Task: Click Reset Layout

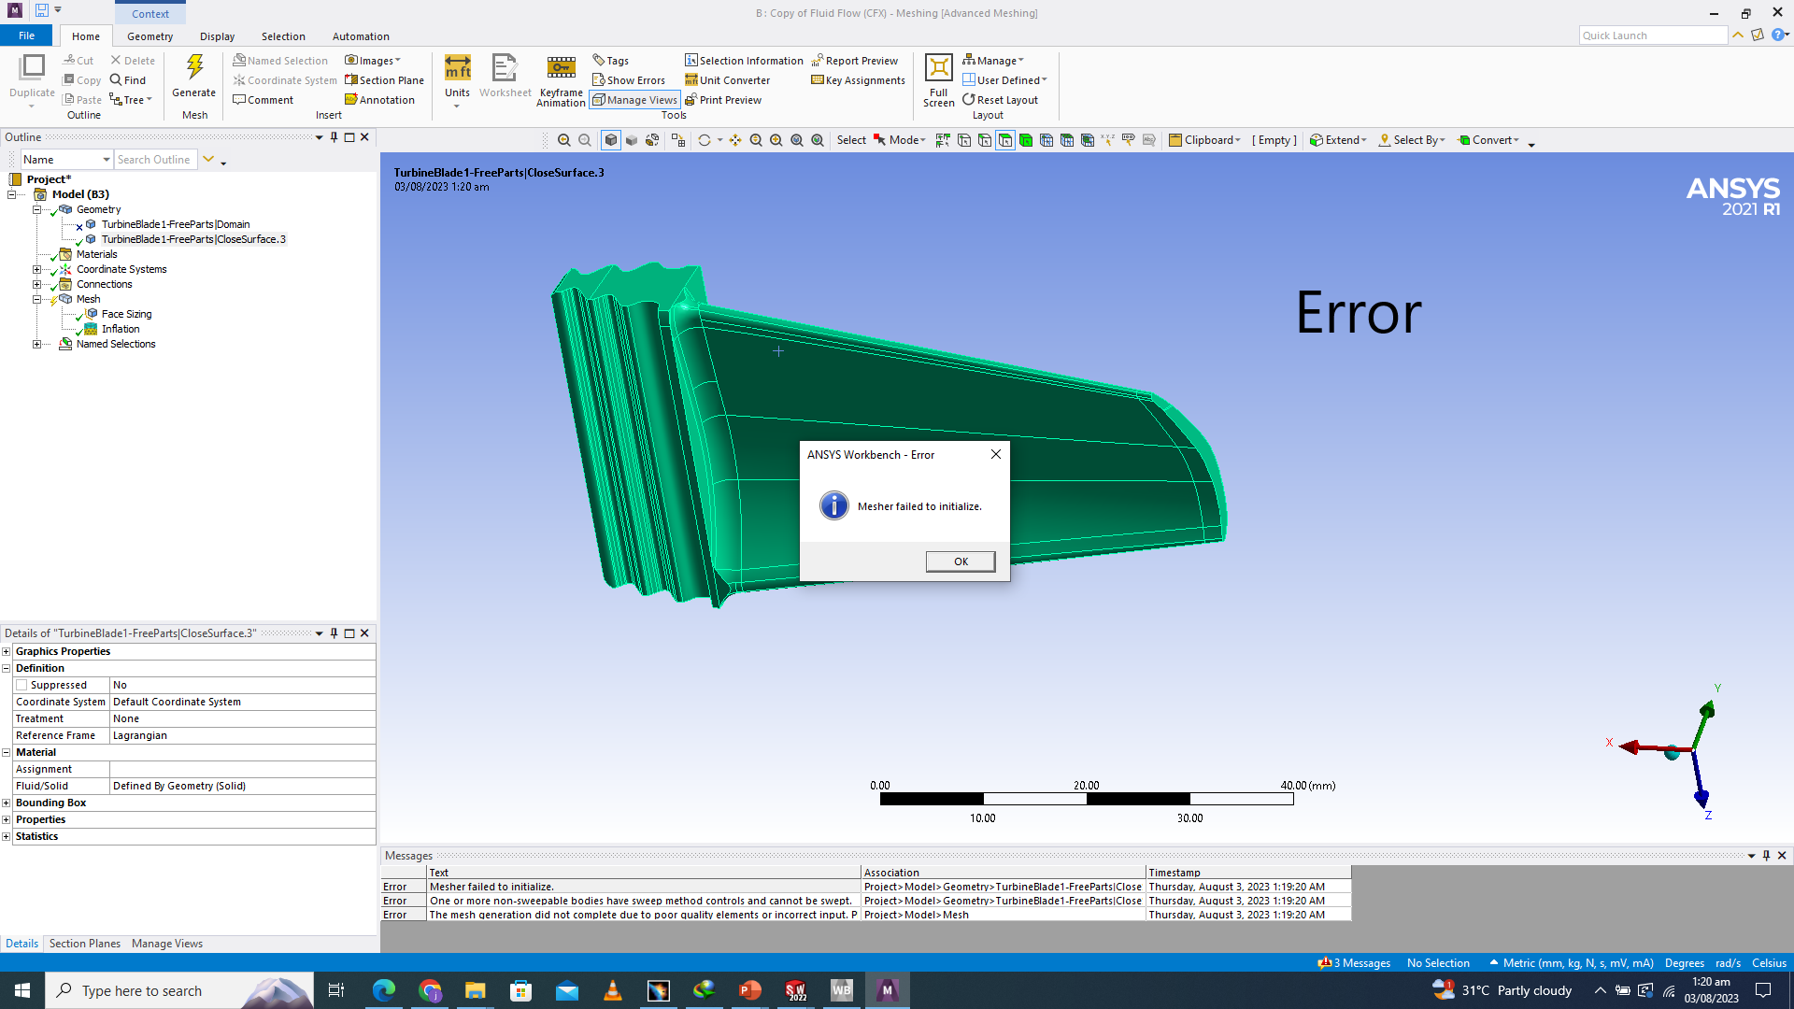Action: pos(1000,100)
